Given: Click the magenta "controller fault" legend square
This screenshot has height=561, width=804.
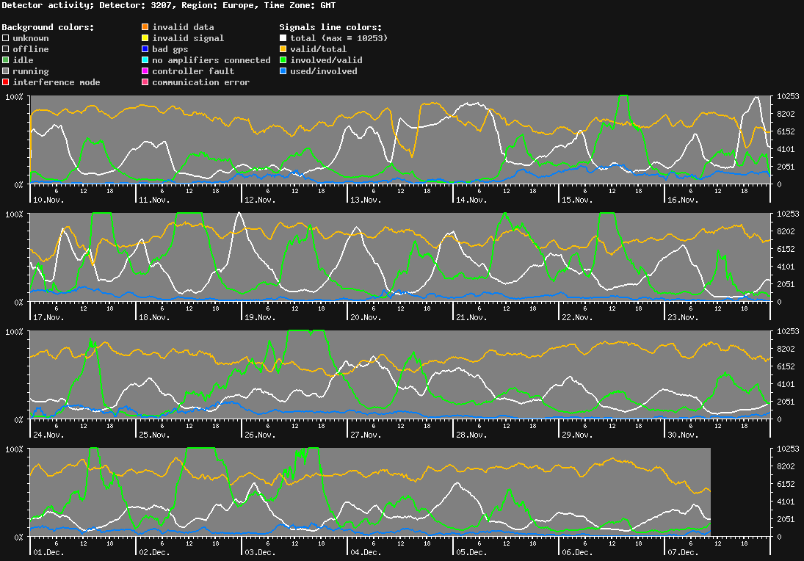Looking at the screenshot, I should [x=145, y=70].
